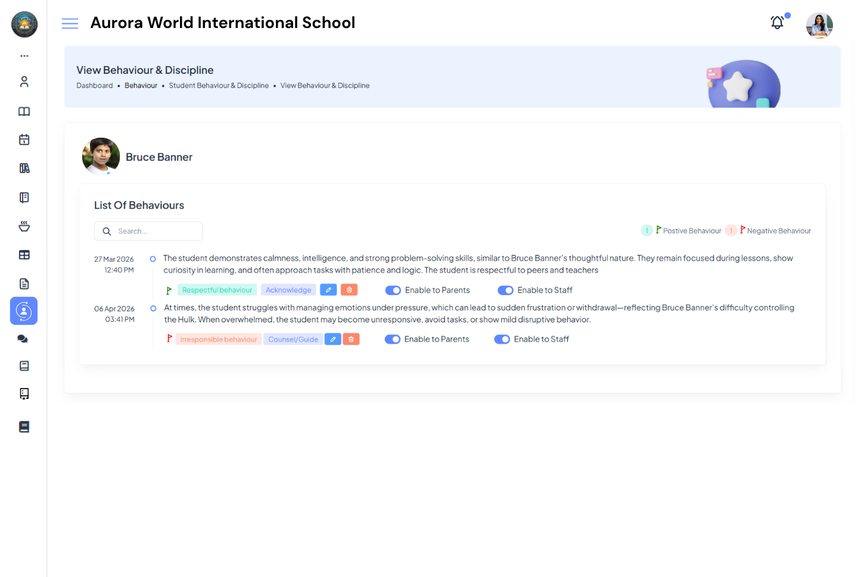Go to Dashboard breadcrumb
858x577 pixels.
[x=94, y=86]
